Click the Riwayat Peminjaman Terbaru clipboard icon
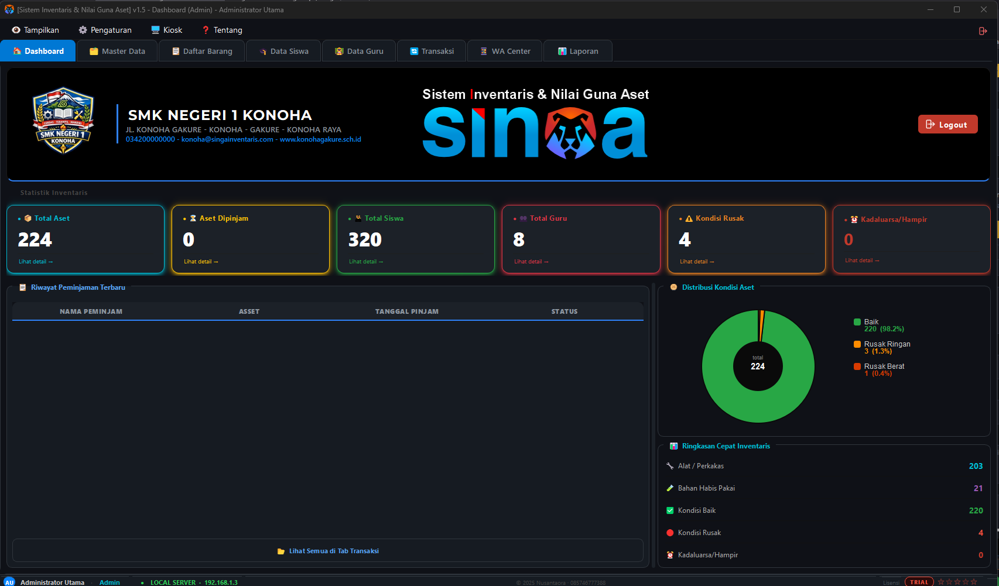The image size is (999, 586). click(x=23, y=287)
